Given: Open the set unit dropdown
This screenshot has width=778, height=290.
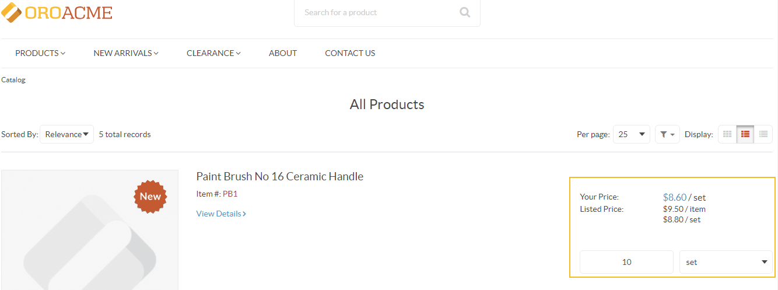Looking at the screenshot, I should [x=726, y=262].
